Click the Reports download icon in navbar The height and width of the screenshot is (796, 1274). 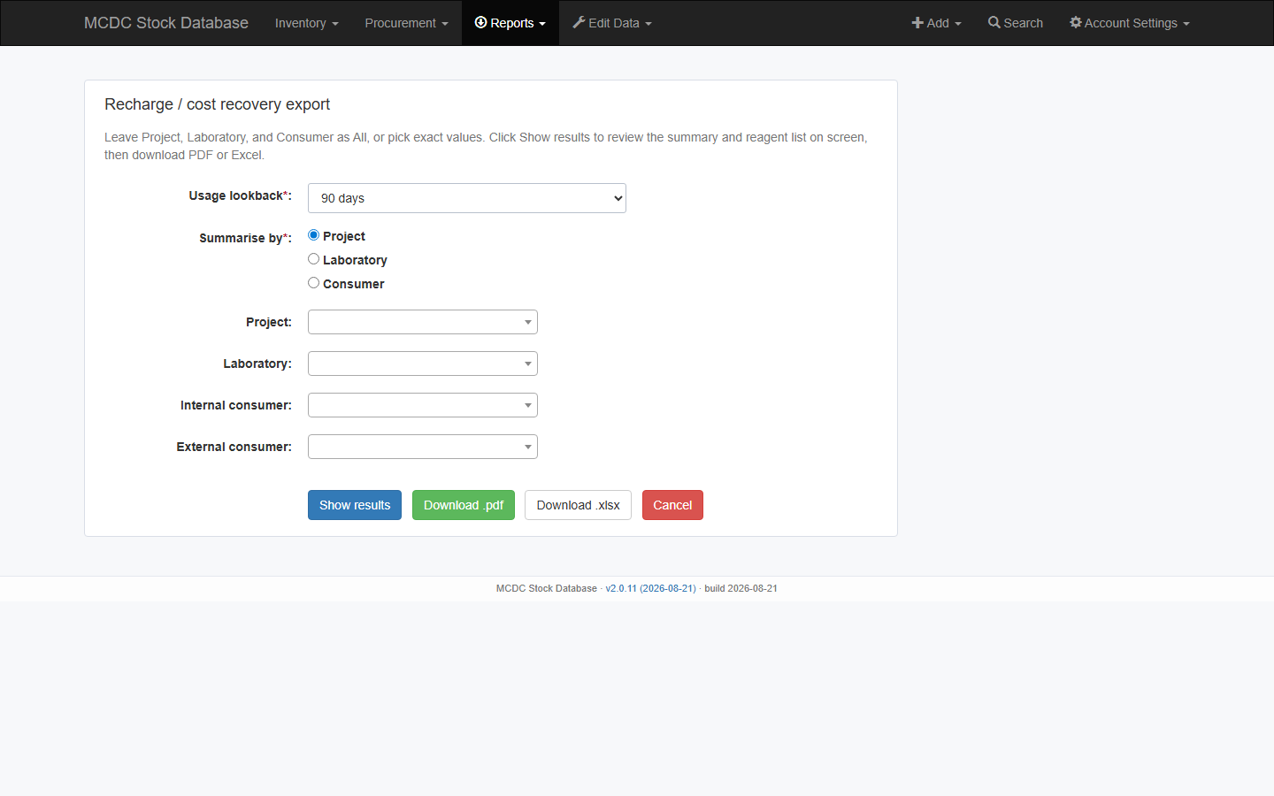coord(480,22)
